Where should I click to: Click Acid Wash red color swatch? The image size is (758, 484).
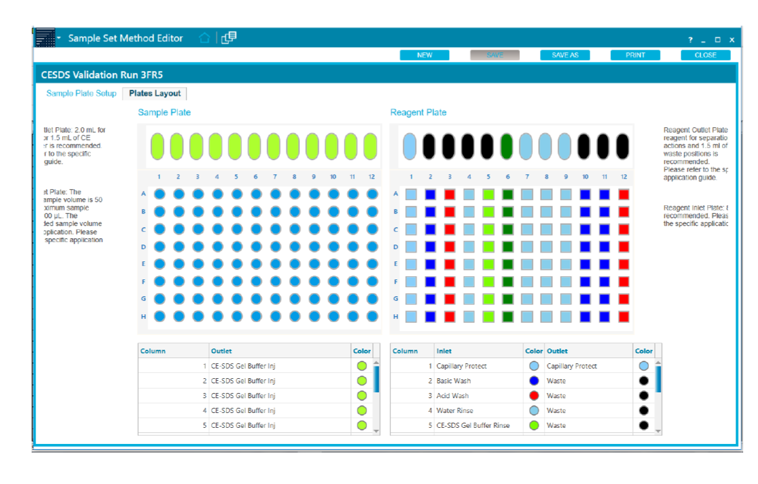534,396
